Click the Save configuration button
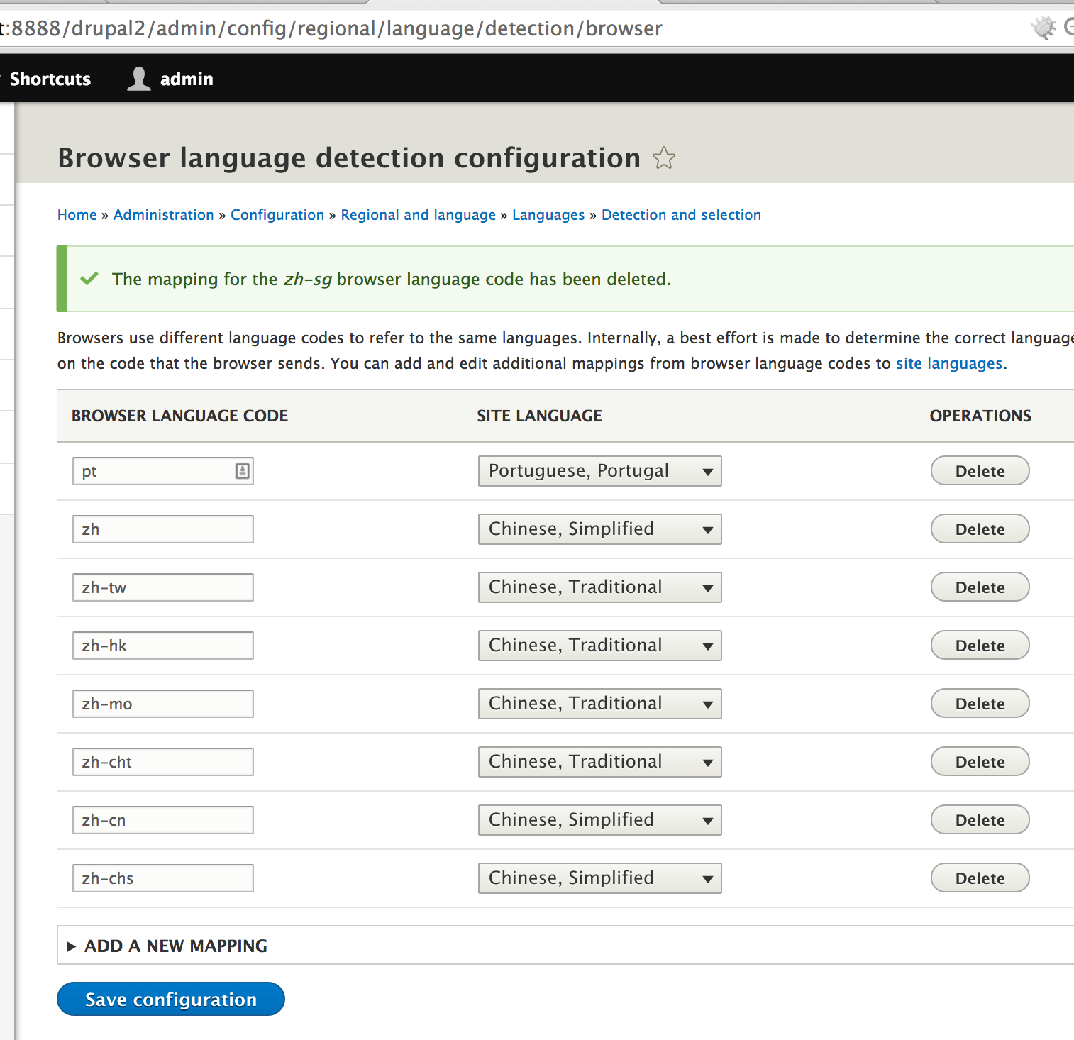Image resolution: width=1074 pixels, height=1040 pixels. pos(170,998)
